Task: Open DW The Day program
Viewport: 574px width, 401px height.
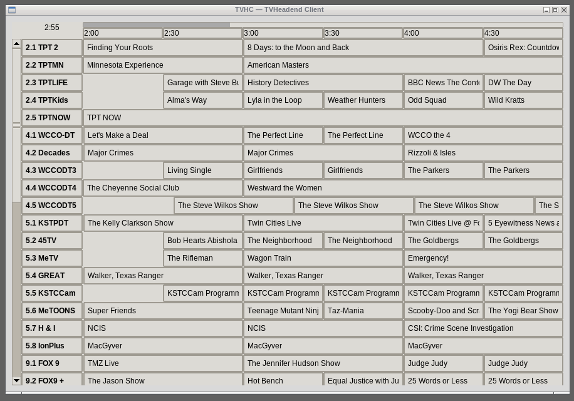Action: point(523,83)
